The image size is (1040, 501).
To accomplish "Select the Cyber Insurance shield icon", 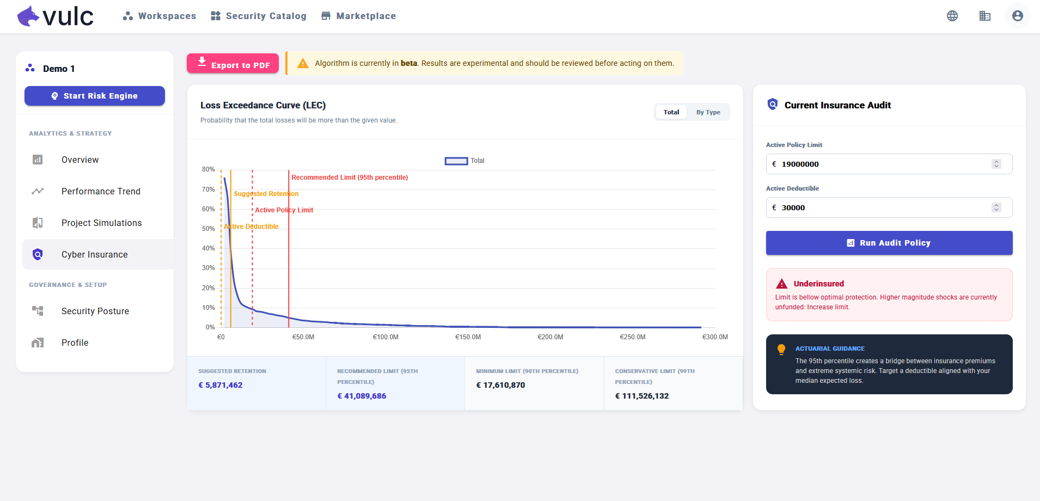I will pyautogui.click(x=37, y=254).
